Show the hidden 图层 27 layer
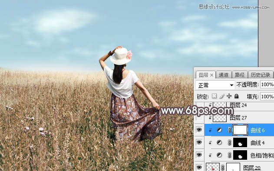The width and height of the screenshot is (274, 171). (199, 118)
